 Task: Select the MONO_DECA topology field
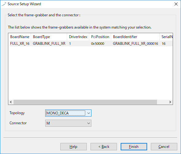(68, 113)
